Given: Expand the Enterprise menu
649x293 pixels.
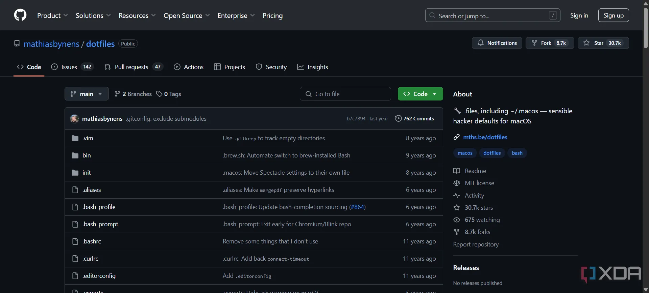Looking at the screenshot, I should click(x=236, y=16).
